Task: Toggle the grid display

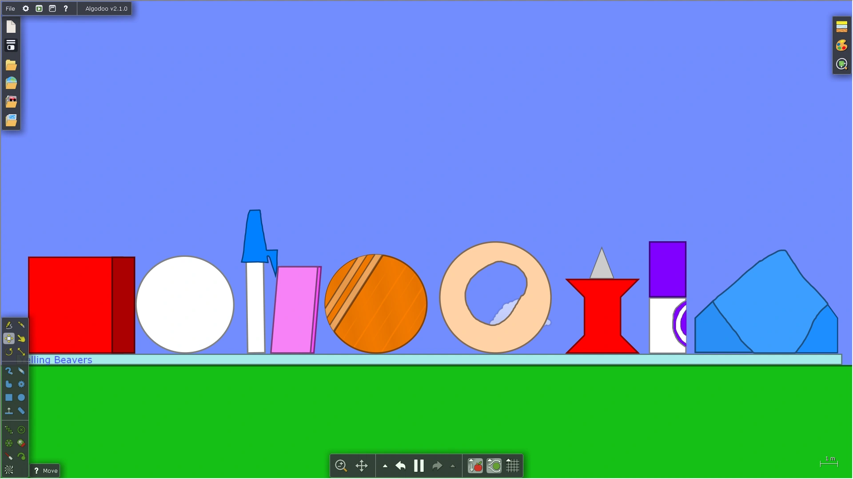Action: [512, 466]
